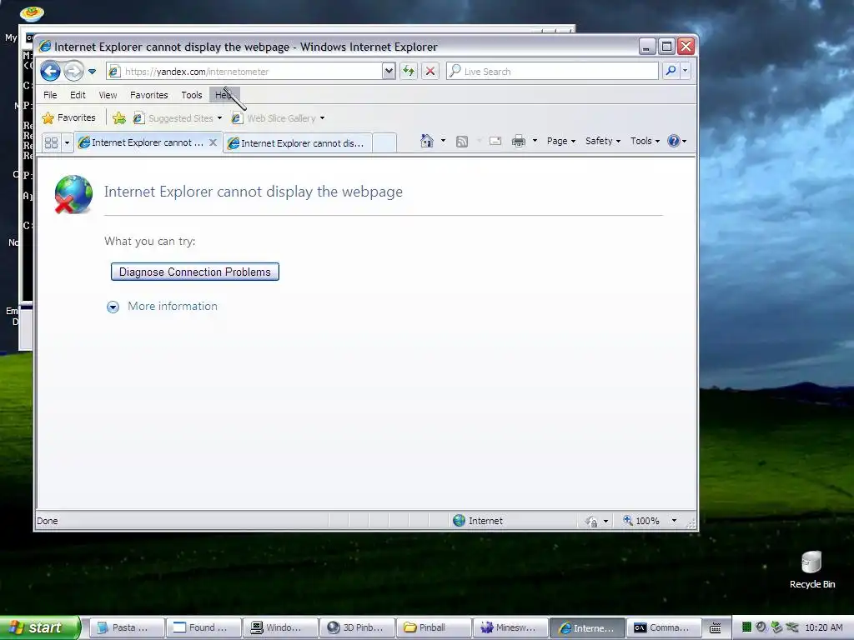The width and height of the screenshot is (854, 640).
Task: Open the recent pages dropdown arrow
Action: point(92,72)
